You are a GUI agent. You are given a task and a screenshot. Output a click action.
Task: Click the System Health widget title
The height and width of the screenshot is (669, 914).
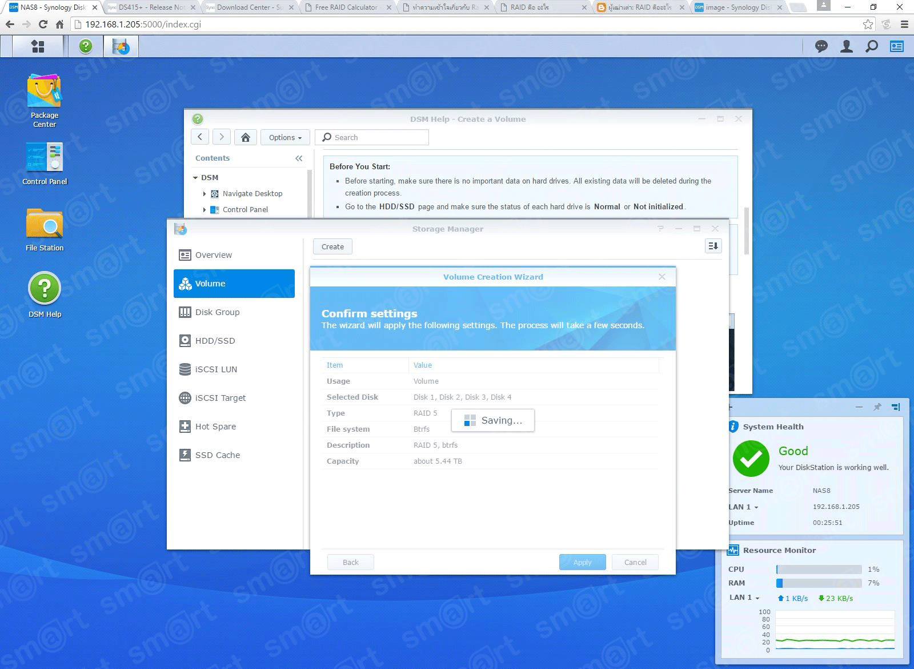pos(773,427)
